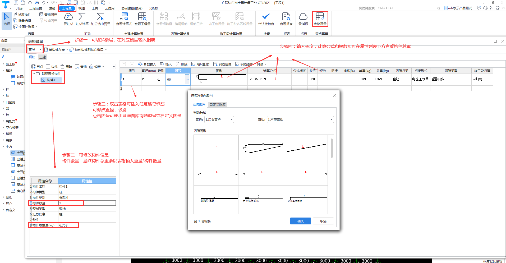Click 查找图元 tool
506x263 pixels.
coord(48,15)
